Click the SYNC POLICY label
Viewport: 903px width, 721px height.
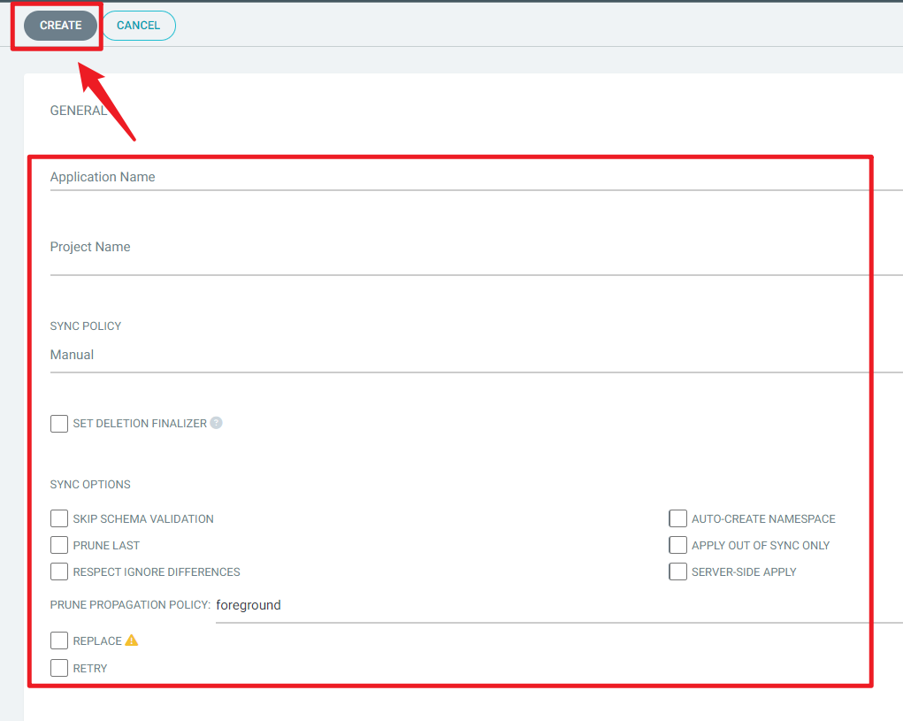pyautogui.click(x=86, y=326)
